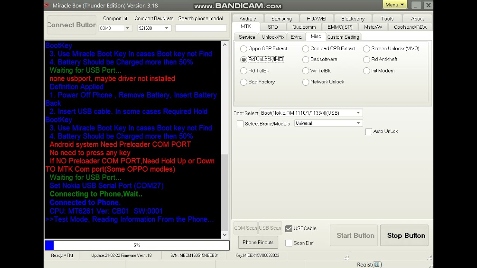Open the Comport inf COM3 dropdown
477x268 pixels.
coord(115,28)
